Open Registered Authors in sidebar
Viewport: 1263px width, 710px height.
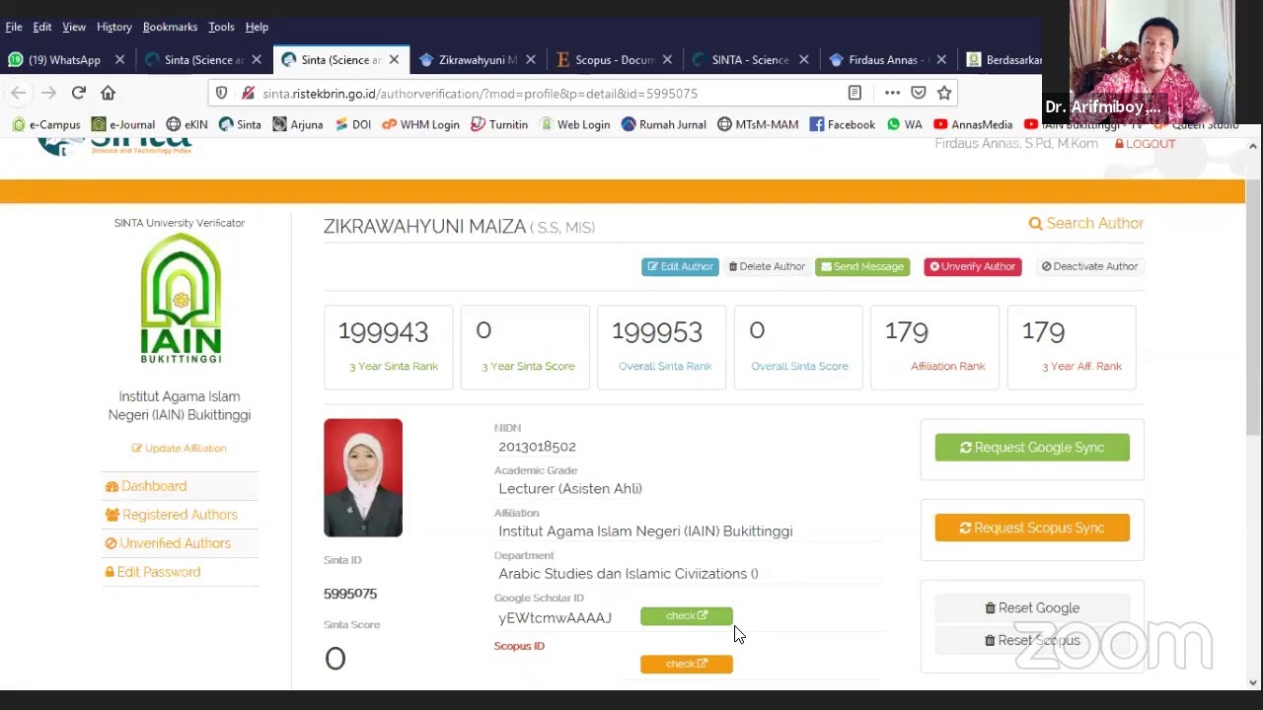pos(171,515)
